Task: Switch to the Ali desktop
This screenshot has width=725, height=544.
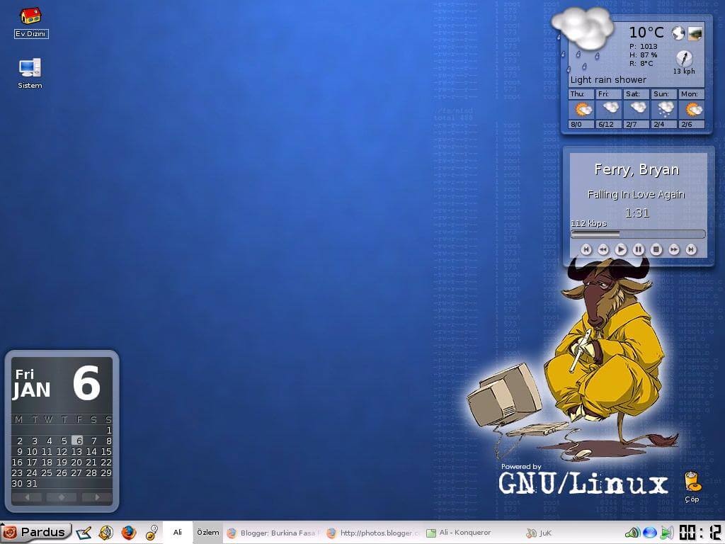Action: pyautogui.click(x=178, y=533)
